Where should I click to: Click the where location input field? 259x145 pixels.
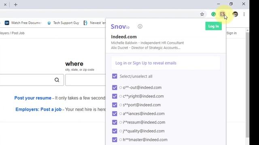click(x=85, y=80)
